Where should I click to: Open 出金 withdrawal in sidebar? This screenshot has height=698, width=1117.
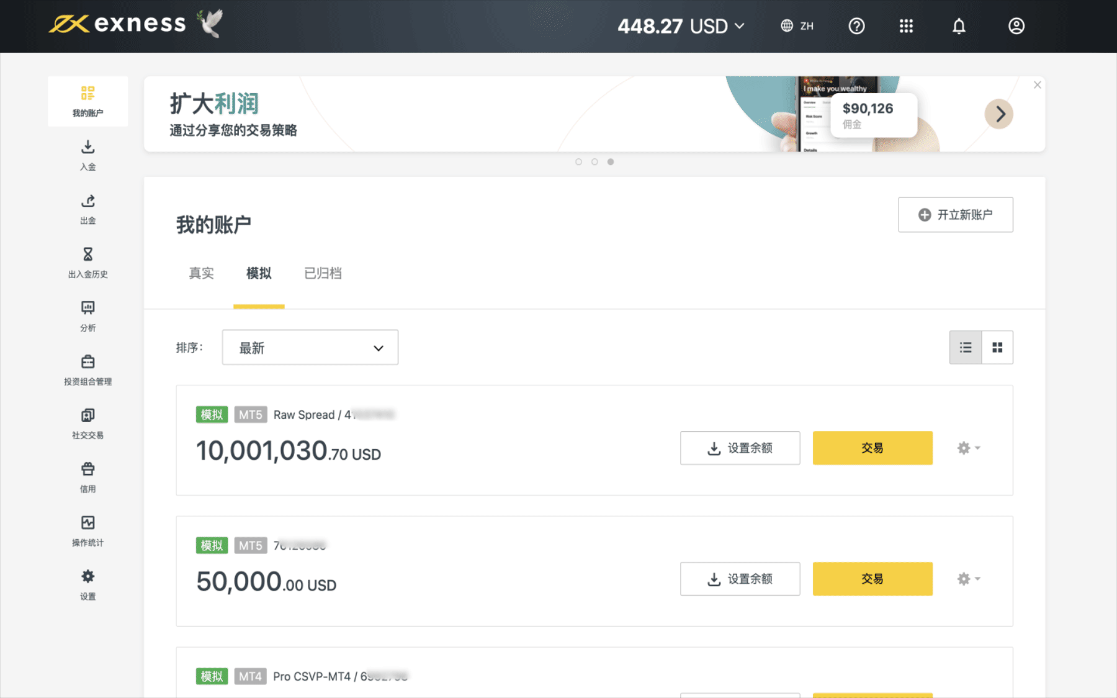pyautogui.click(x=88, y=209)
